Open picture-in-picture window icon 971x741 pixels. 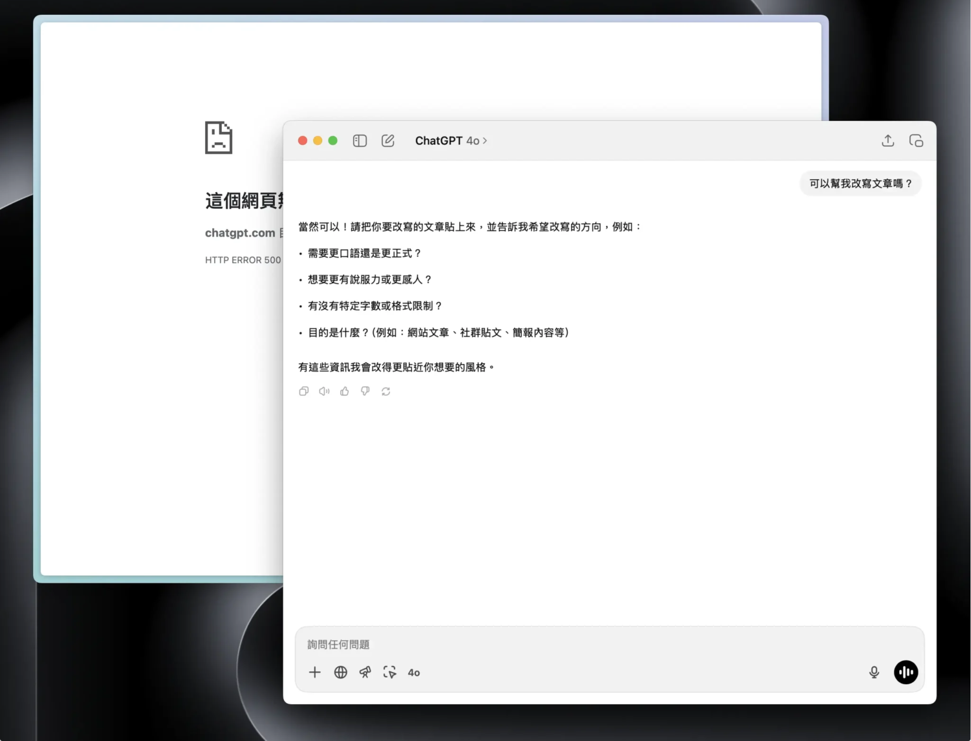(916, 141)
